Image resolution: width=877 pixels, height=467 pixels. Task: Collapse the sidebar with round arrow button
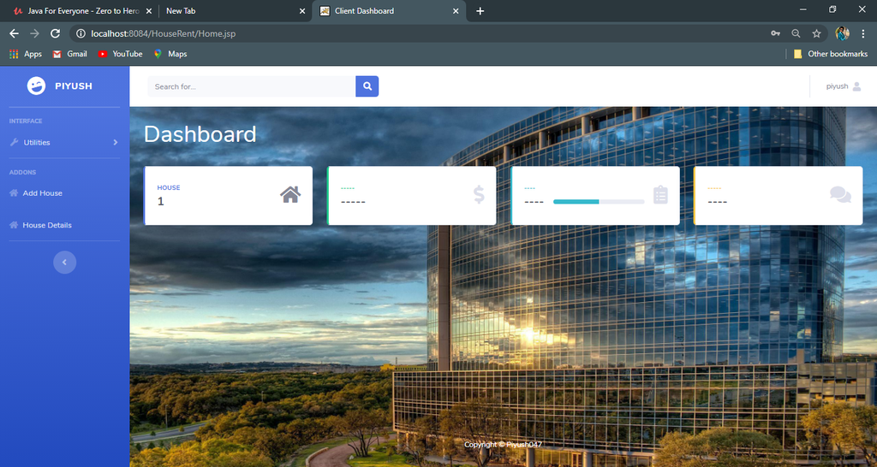pyautogui.click(x=64, y=262)
